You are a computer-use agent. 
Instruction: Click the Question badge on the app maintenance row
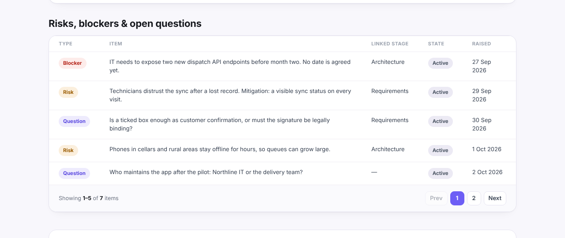tap(74, 173)
